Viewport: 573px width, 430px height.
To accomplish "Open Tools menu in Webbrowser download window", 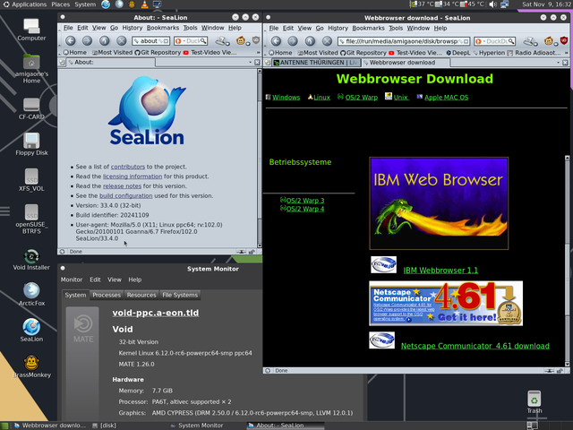I will pyautogui.click(x=396, y=28).
